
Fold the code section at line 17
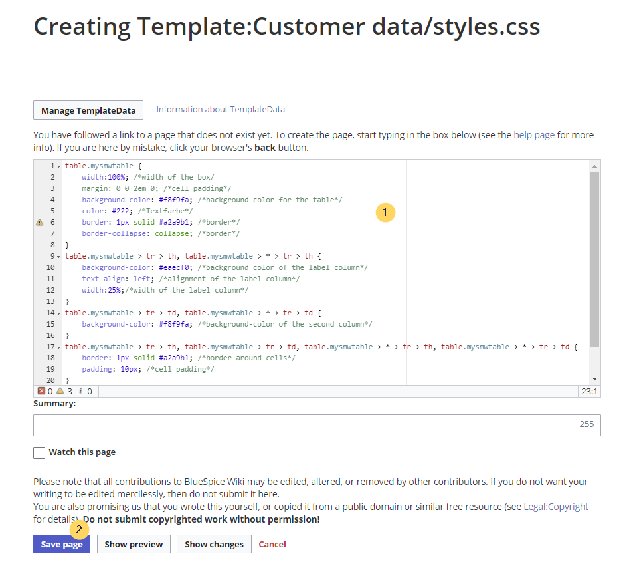point(59,347)
